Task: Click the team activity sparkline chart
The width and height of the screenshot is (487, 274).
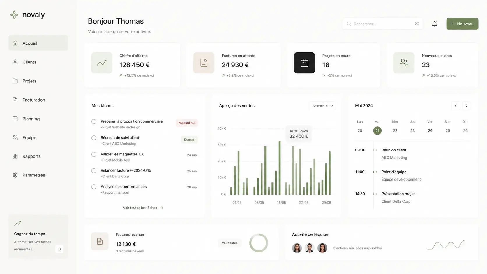Action: [446, 245]
